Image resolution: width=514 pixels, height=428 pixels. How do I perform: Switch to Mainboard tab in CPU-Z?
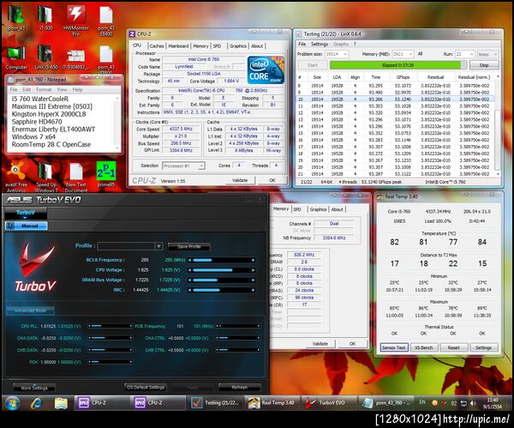point(178,46)
